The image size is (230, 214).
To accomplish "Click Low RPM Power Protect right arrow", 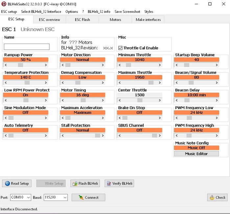I will click(46, 100).
